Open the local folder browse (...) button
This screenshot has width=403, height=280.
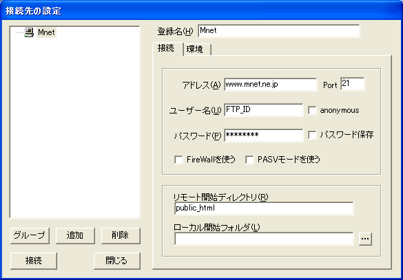[x=365, y=239]
